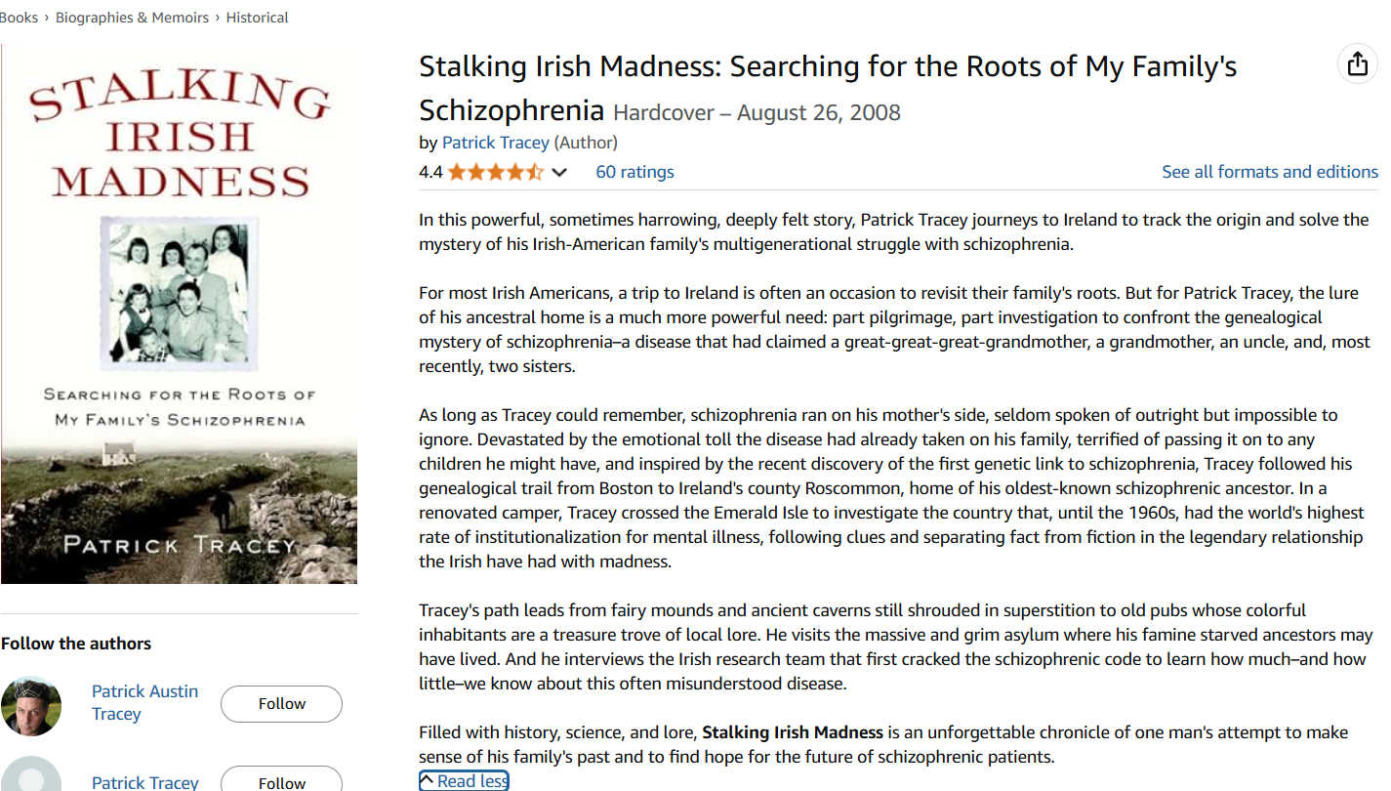1391x791 pixels.
Task: Navigate to the Historical breadcrumb
Action: point(257,18)
